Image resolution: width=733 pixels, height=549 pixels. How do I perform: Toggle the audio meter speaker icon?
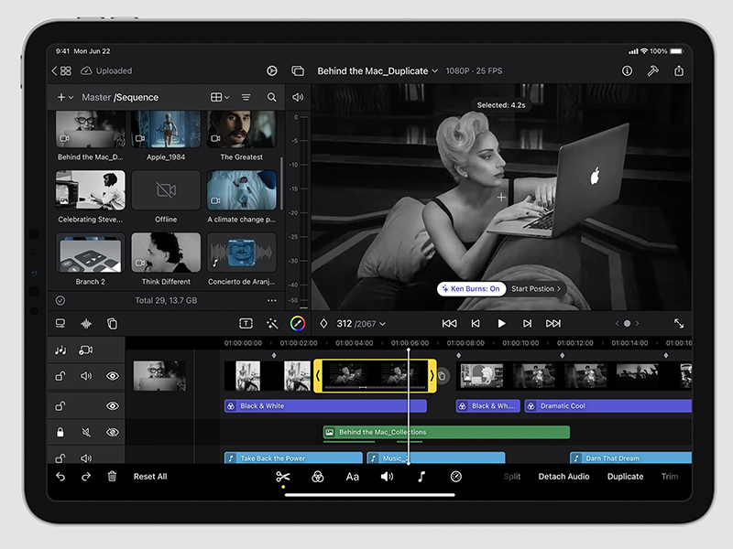coord(298,97)
